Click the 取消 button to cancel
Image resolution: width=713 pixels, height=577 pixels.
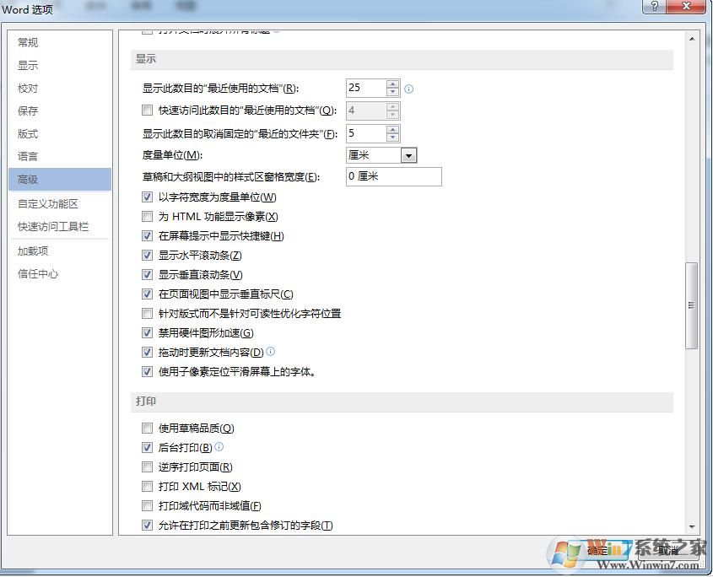click(668, 551)
